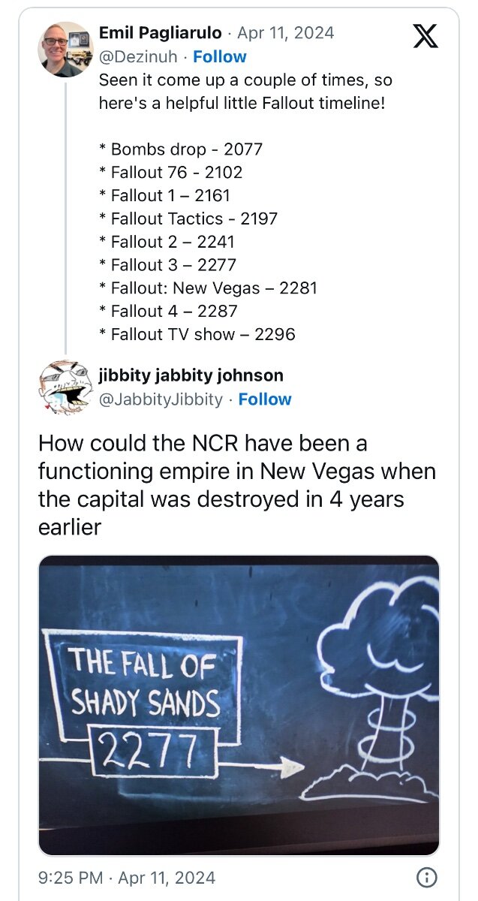
Task: Open jibbity jabbity johnson's avatar
Action: [x=65, y=388]
